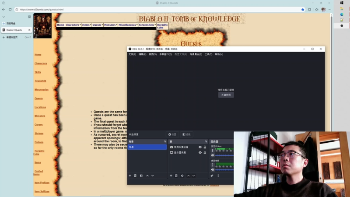The width and height of the screenshot is (350, 197).
Task: Open the OBS Help menu
Action: click(x=219, y=54)
